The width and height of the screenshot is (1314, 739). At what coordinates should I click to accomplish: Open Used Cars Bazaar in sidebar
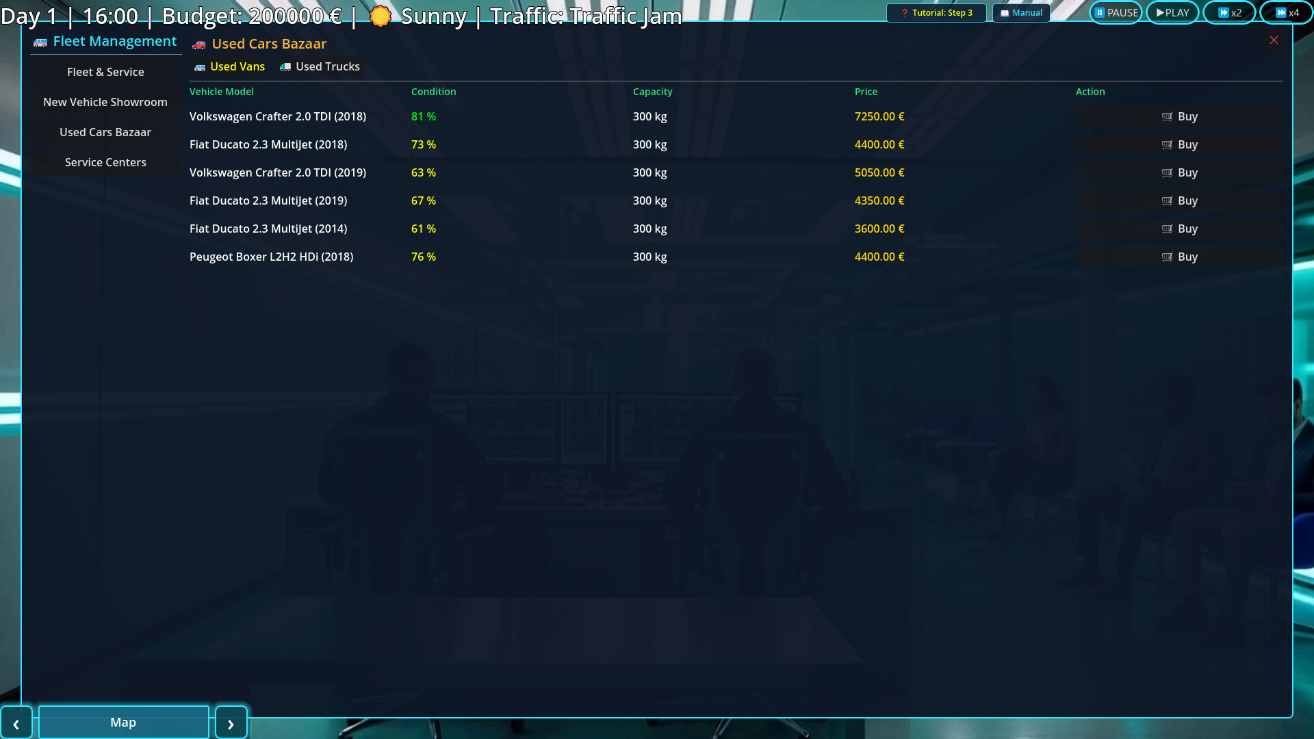pyautogui.click(x=105, y=132)
